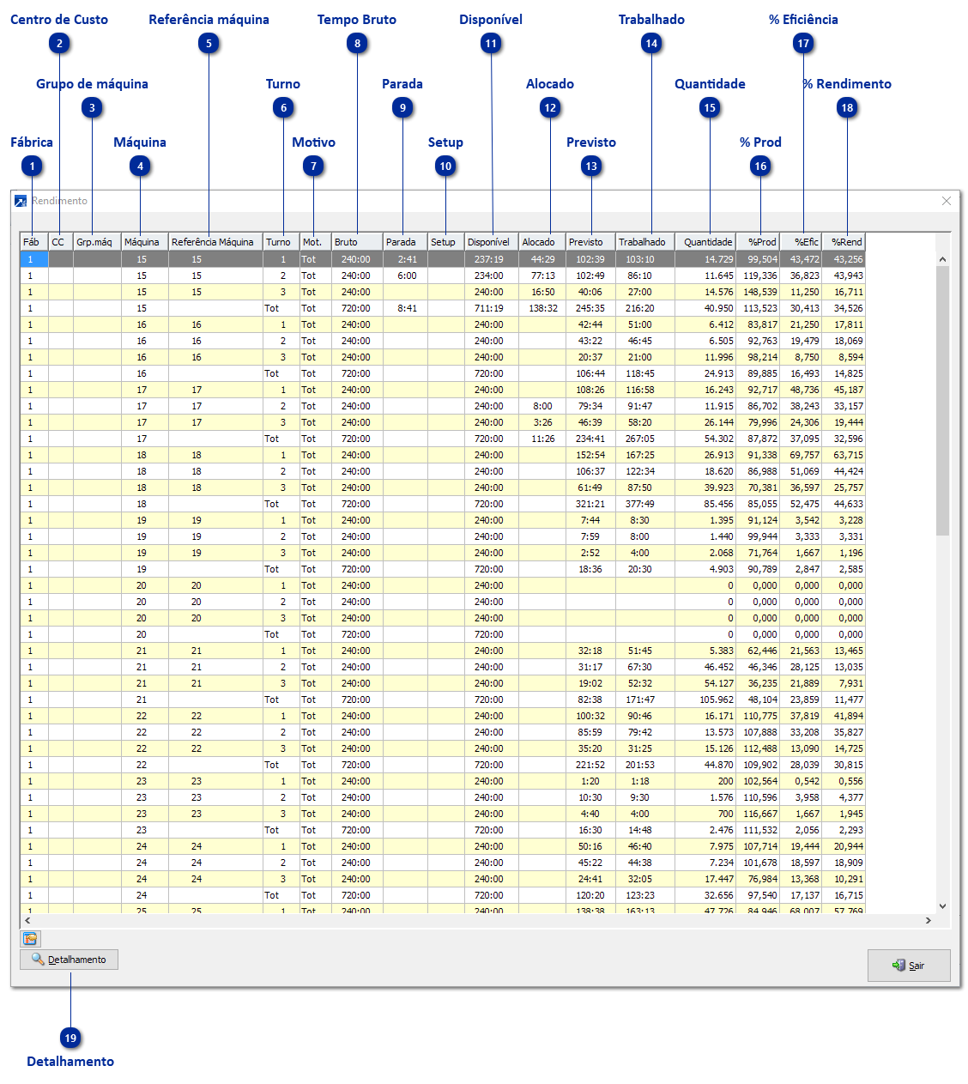
Task: Click the Turno grid column header
Action: click(281, 242)
